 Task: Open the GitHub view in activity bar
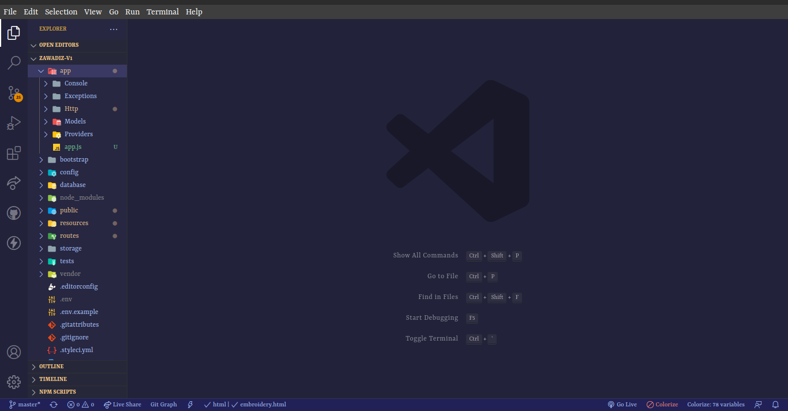click(14, 213)
